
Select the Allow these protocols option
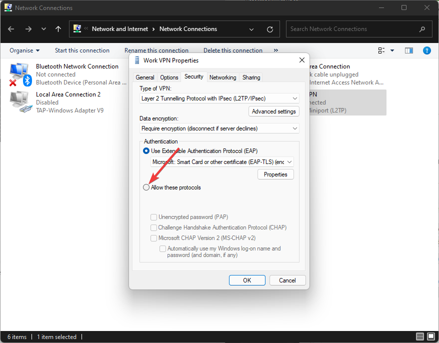[x=146, y=187]
